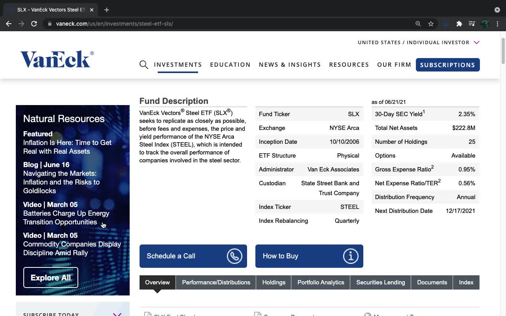Click the 'as of 06/21/21' date text

coord(389,102)
